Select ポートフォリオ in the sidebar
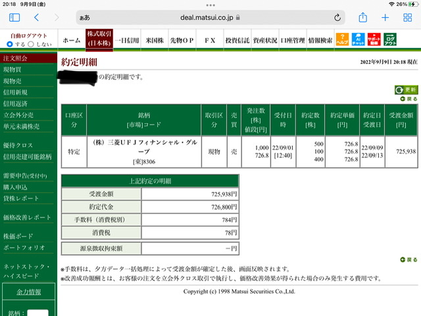 click(24, 248)
